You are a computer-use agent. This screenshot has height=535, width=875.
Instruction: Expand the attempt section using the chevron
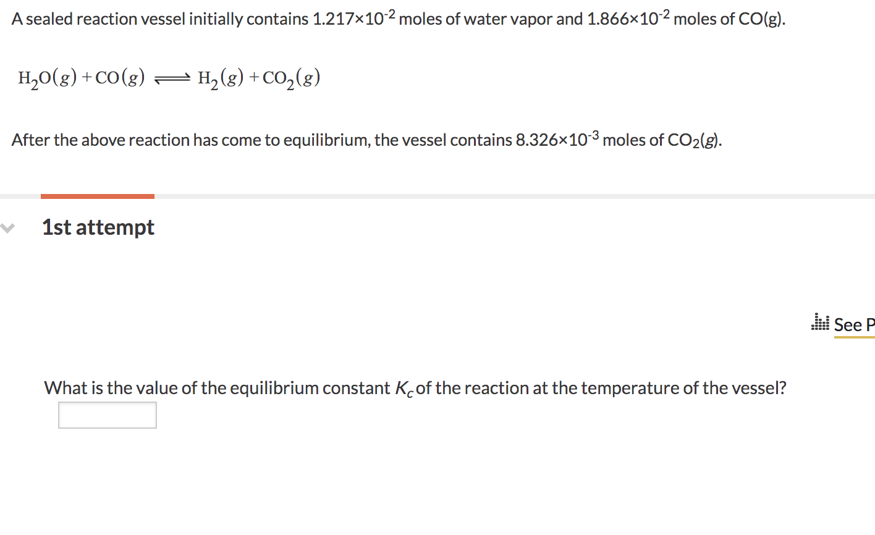[7, 228]
